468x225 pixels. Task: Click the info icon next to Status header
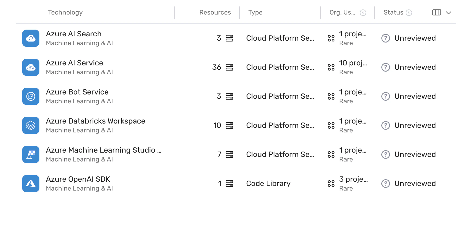(409, 13)
